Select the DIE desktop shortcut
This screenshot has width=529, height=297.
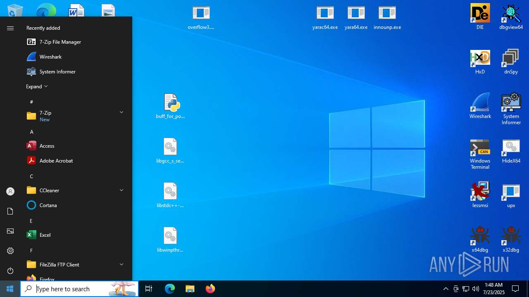click(480, 16)
